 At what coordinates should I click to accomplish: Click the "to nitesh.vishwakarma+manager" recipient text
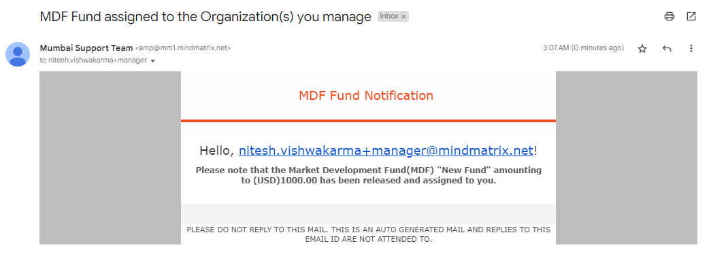93,60
